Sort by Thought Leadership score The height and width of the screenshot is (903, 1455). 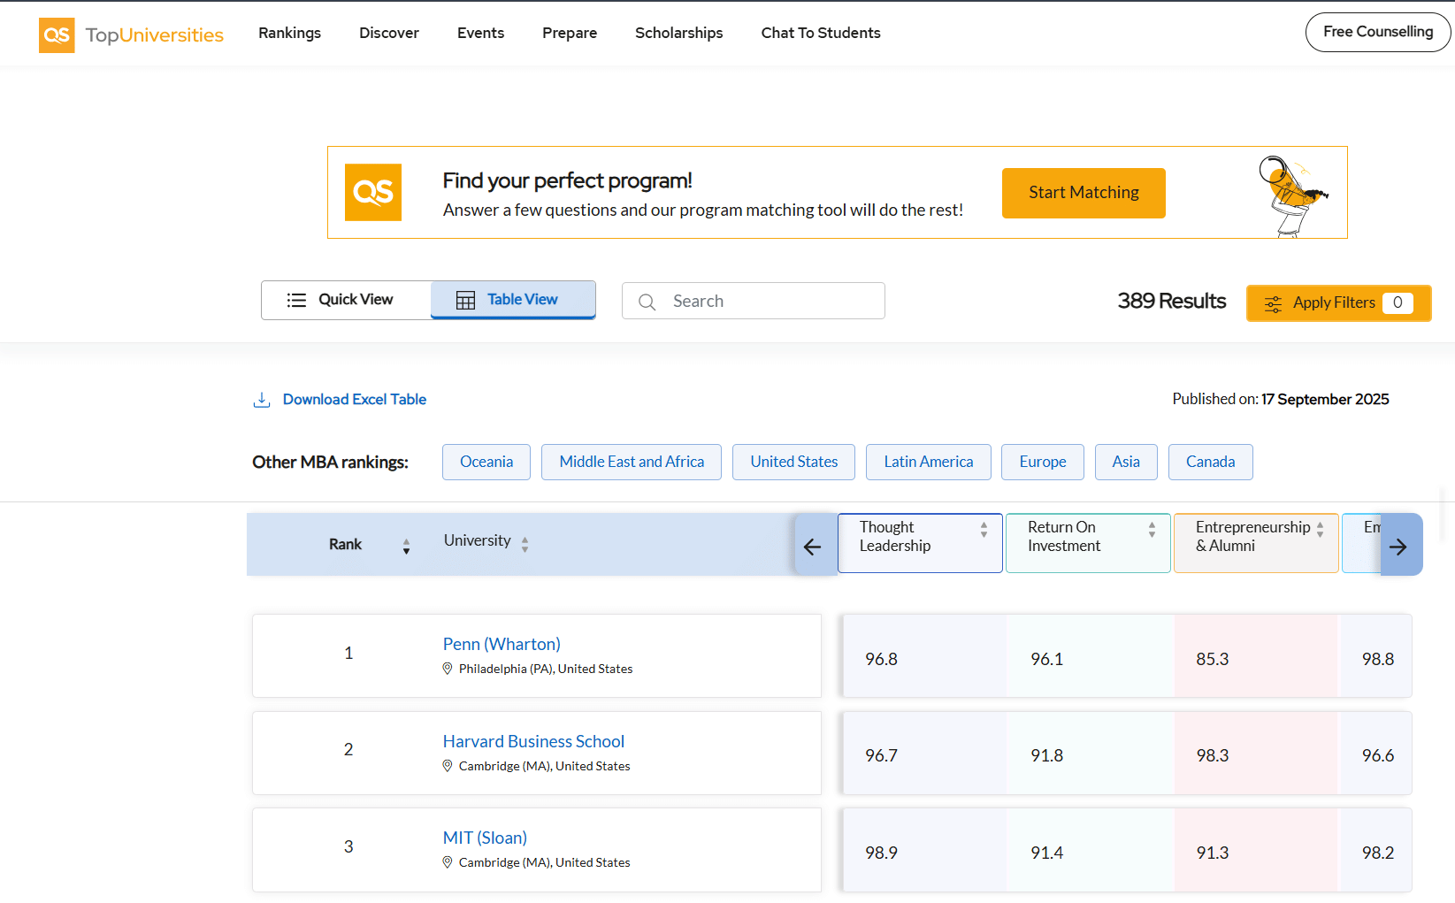[984, 530]
